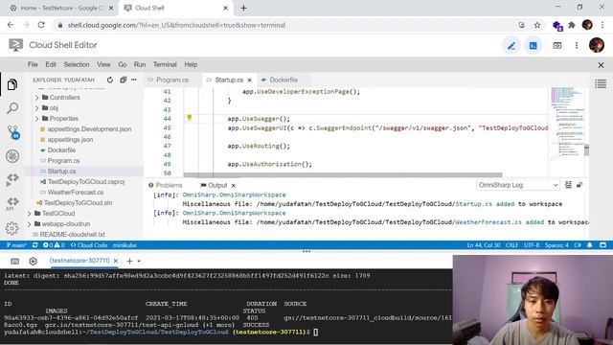613x345 pixels.
Task: Toggle the Open Terminal button
Action: click(x=533, y=46)
